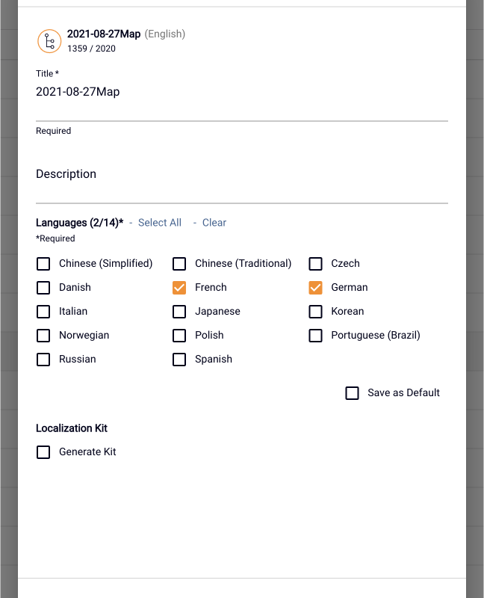
Task: Click the Select All languages link
Action: coord(160,222)
